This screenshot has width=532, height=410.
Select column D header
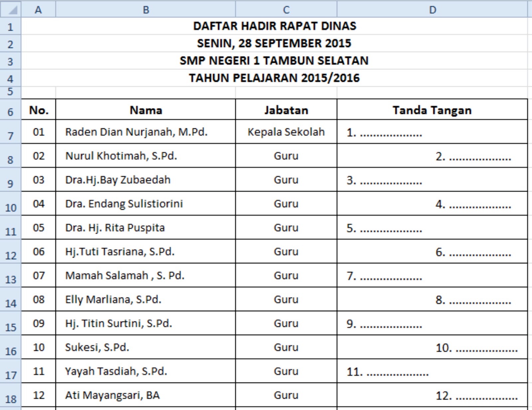pos(432,9)
